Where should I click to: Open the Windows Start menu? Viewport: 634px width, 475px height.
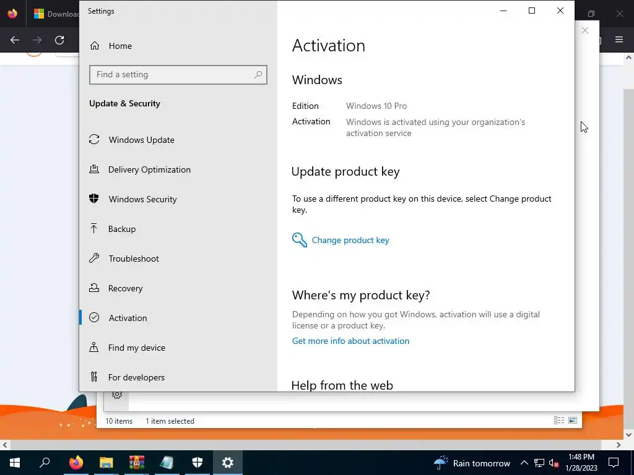15,463
